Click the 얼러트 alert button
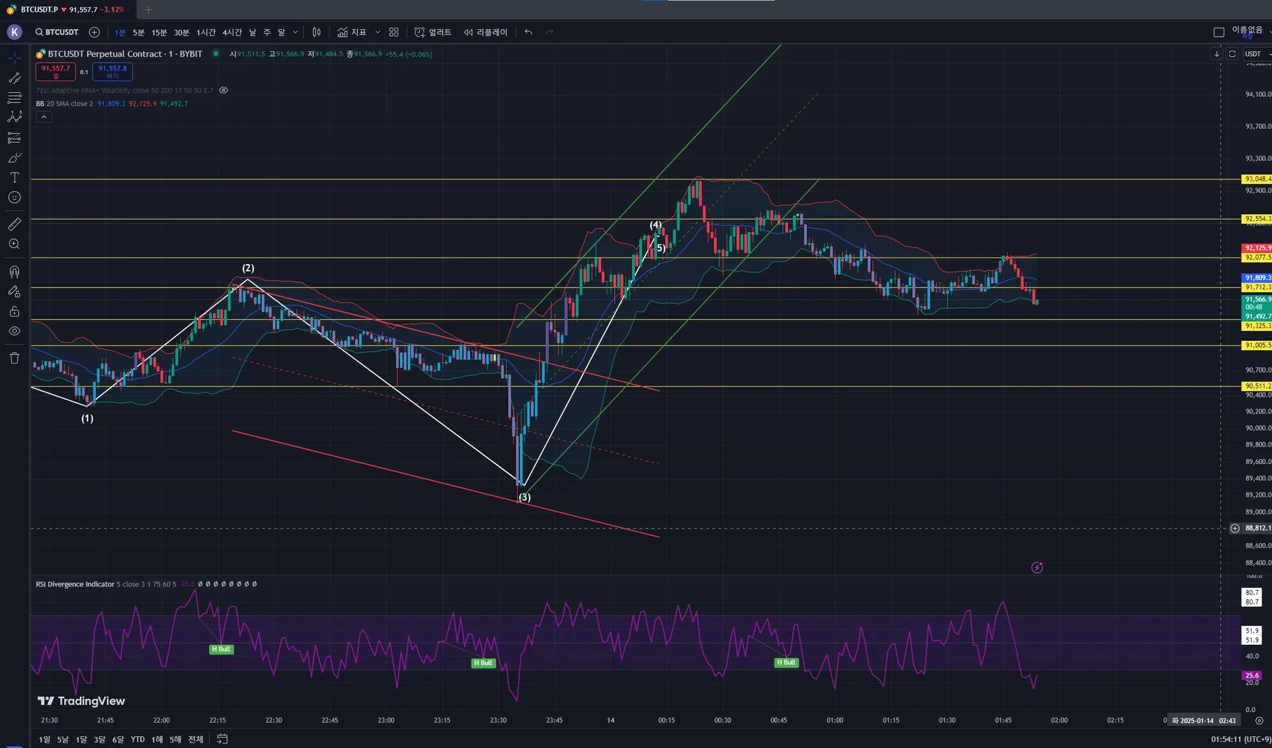This screenshot has width=1272, height=748. (x=433, y=33)
